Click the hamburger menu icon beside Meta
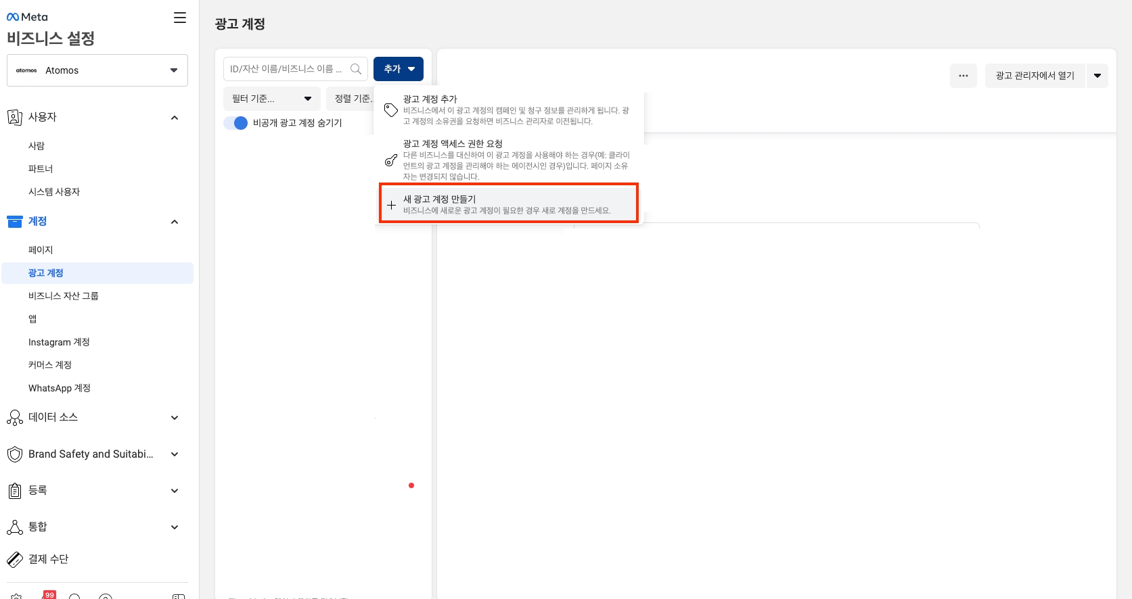This screenshot has width=1132, height=599. [x=179, y=18]
